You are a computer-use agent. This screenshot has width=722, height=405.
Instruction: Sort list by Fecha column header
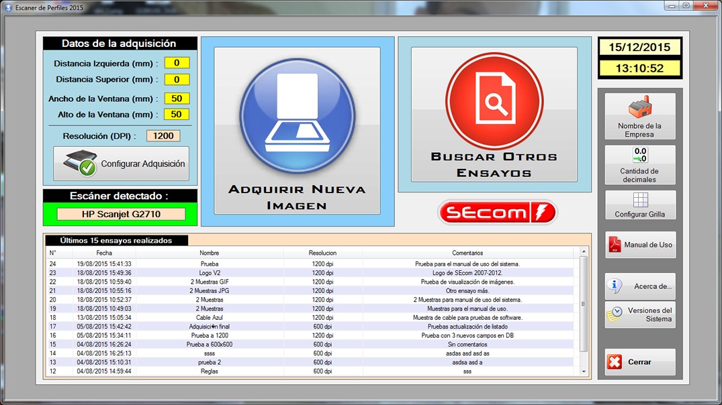pyautogui.click(x=104, y=253)
